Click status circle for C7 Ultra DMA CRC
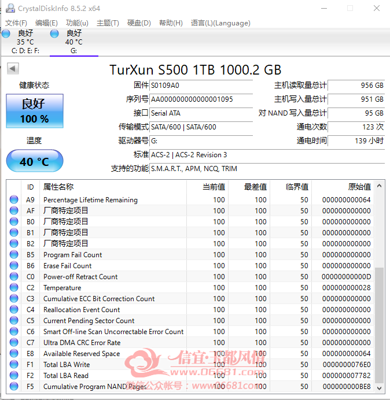The height and width of the screenshot is (400, 390). pyautogui.click(x=14, y=342)
